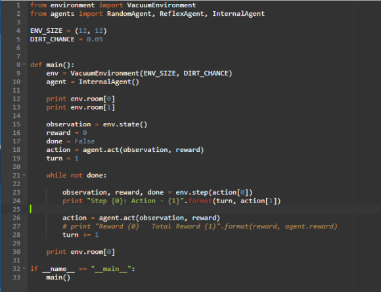
Task: Click the final main() call on line 33
Action: point(58,278)
